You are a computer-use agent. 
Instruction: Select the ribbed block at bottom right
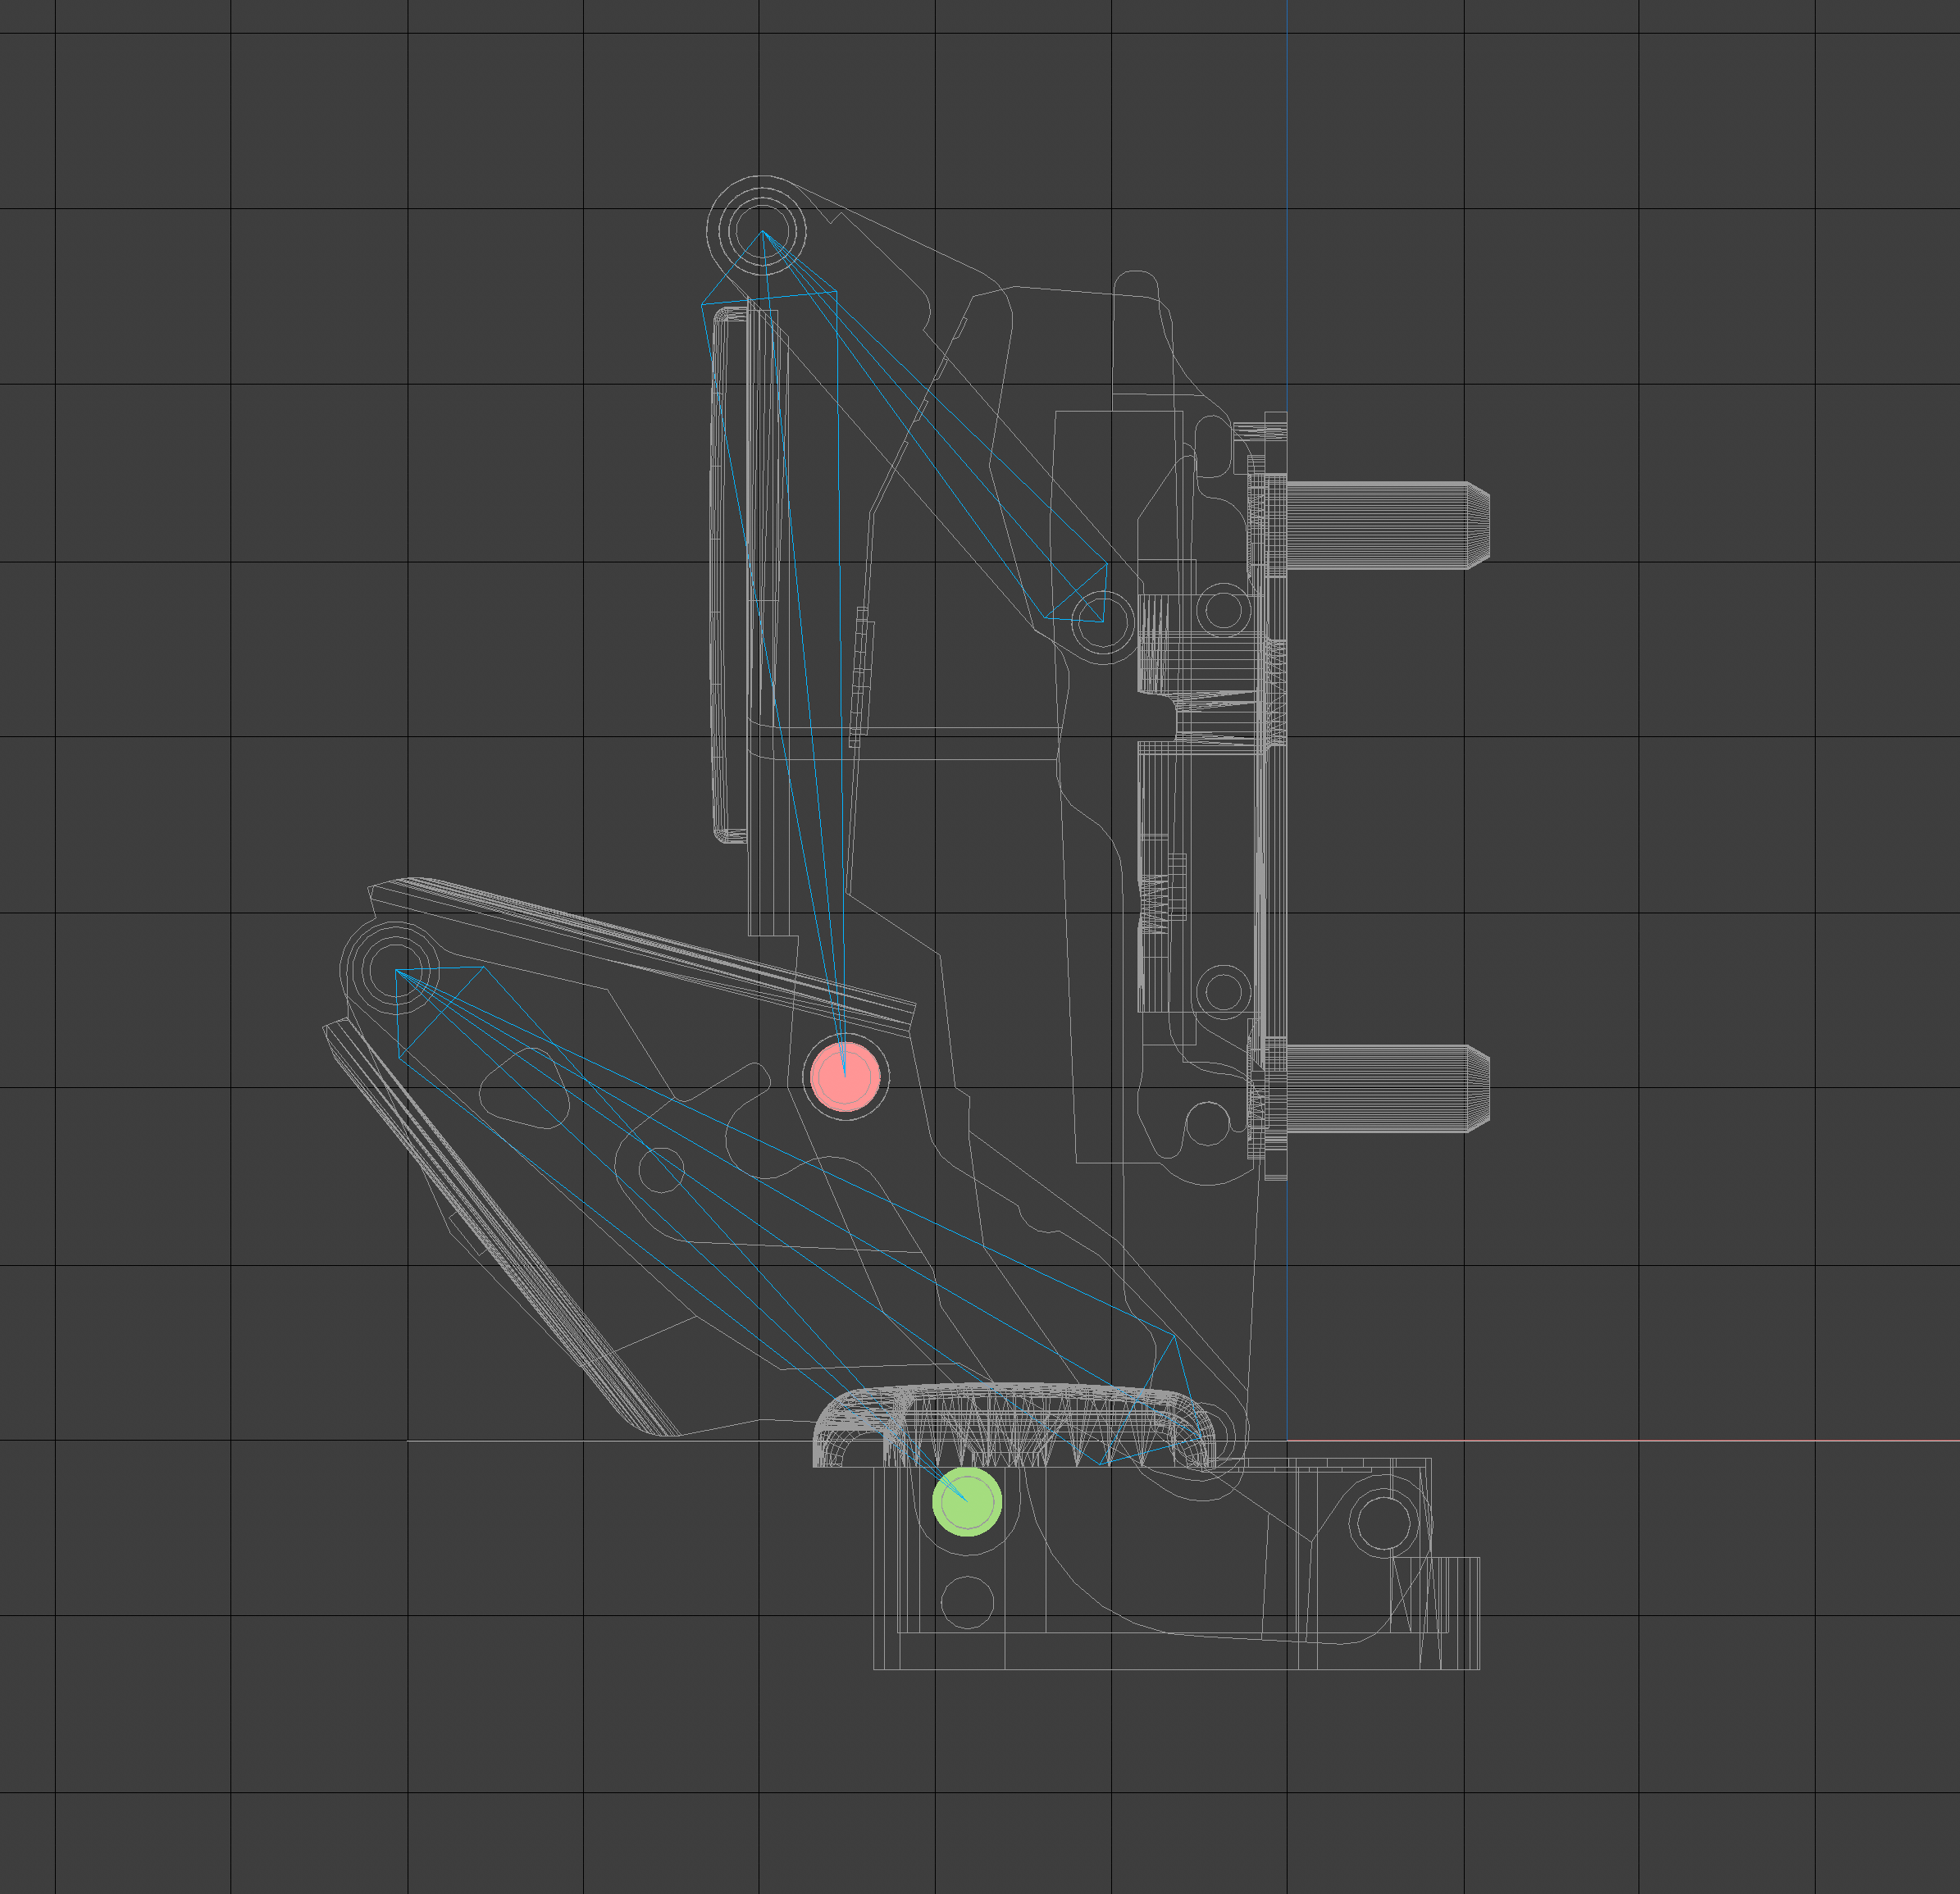tap(1458, 1612)
